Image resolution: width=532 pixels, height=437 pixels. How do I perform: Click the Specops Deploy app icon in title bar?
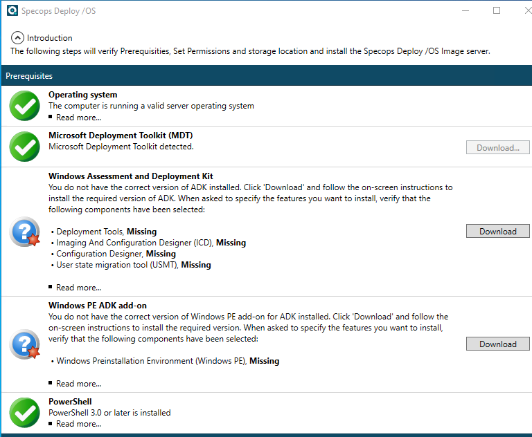12,10
